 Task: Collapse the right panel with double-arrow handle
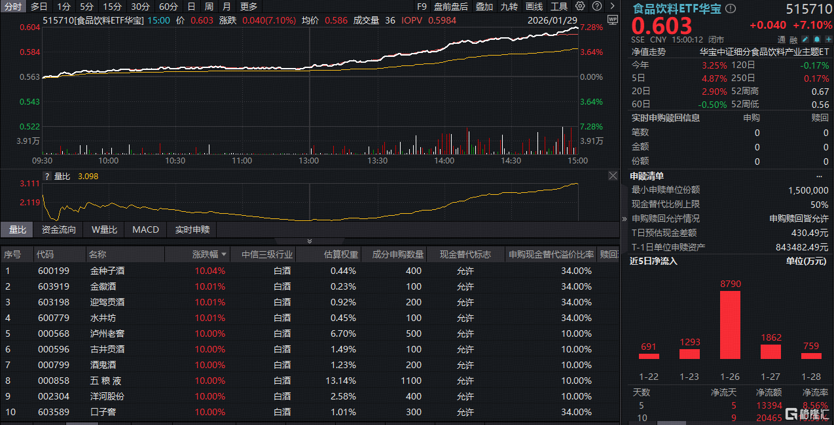(x=623, y=219)
